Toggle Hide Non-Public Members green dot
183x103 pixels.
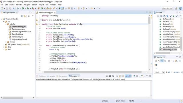coord(174,16)
